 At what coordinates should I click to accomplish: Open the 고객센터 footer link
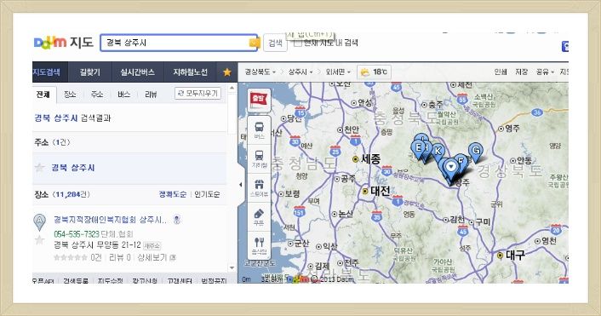(x=180, y=281)
